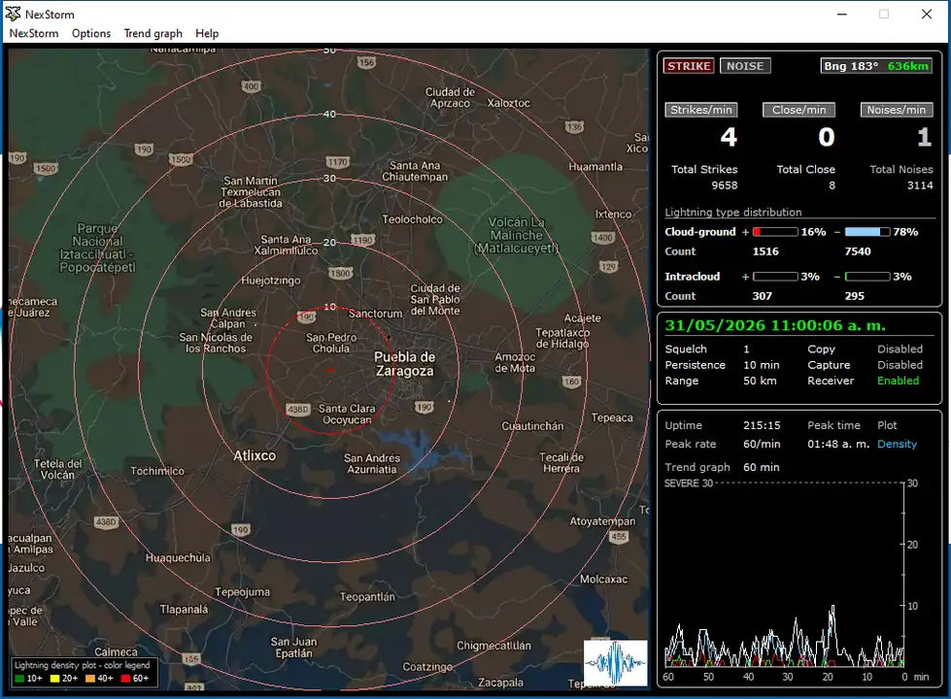951x699 pixels.
Task: Click the Noises/min label button
Action: 897,110
